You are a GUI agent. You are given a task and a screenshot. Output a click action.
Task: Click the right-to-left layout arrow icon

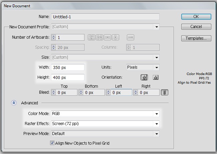[131, 37]
